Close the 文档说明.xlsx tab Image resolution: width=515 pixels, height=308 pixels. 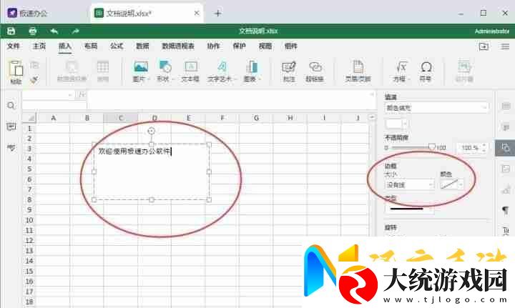tap(197, 13)
